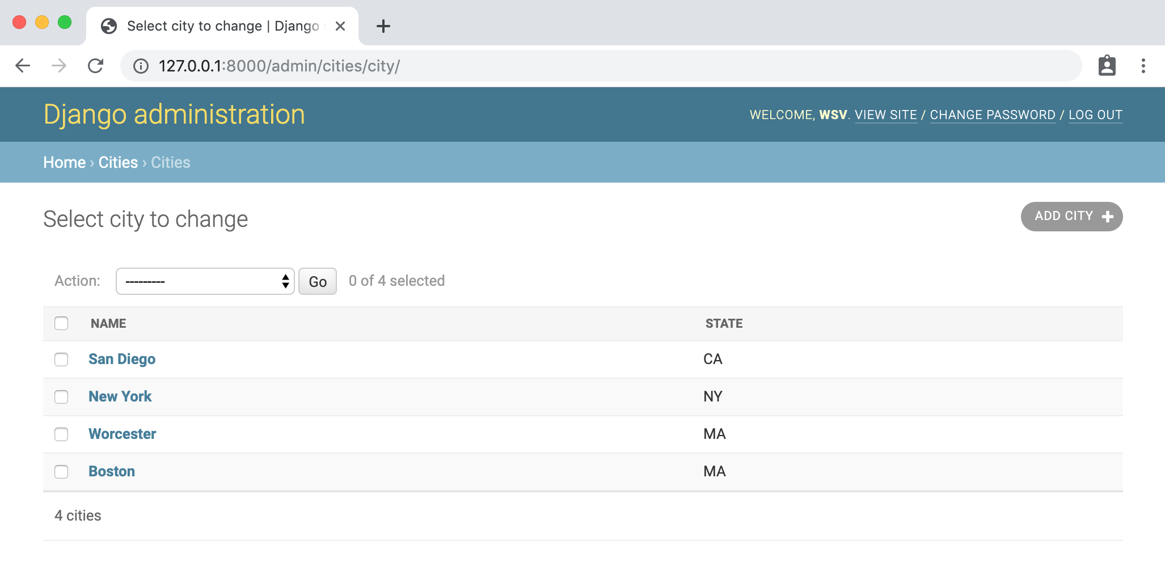Click the URL address bar field
The height and width of the screenshot is (575, 1165).
pyautogui.click(x=567, y=66)
